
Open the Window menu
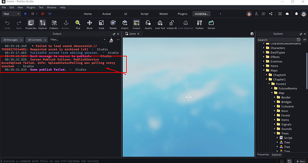(51, 8)
